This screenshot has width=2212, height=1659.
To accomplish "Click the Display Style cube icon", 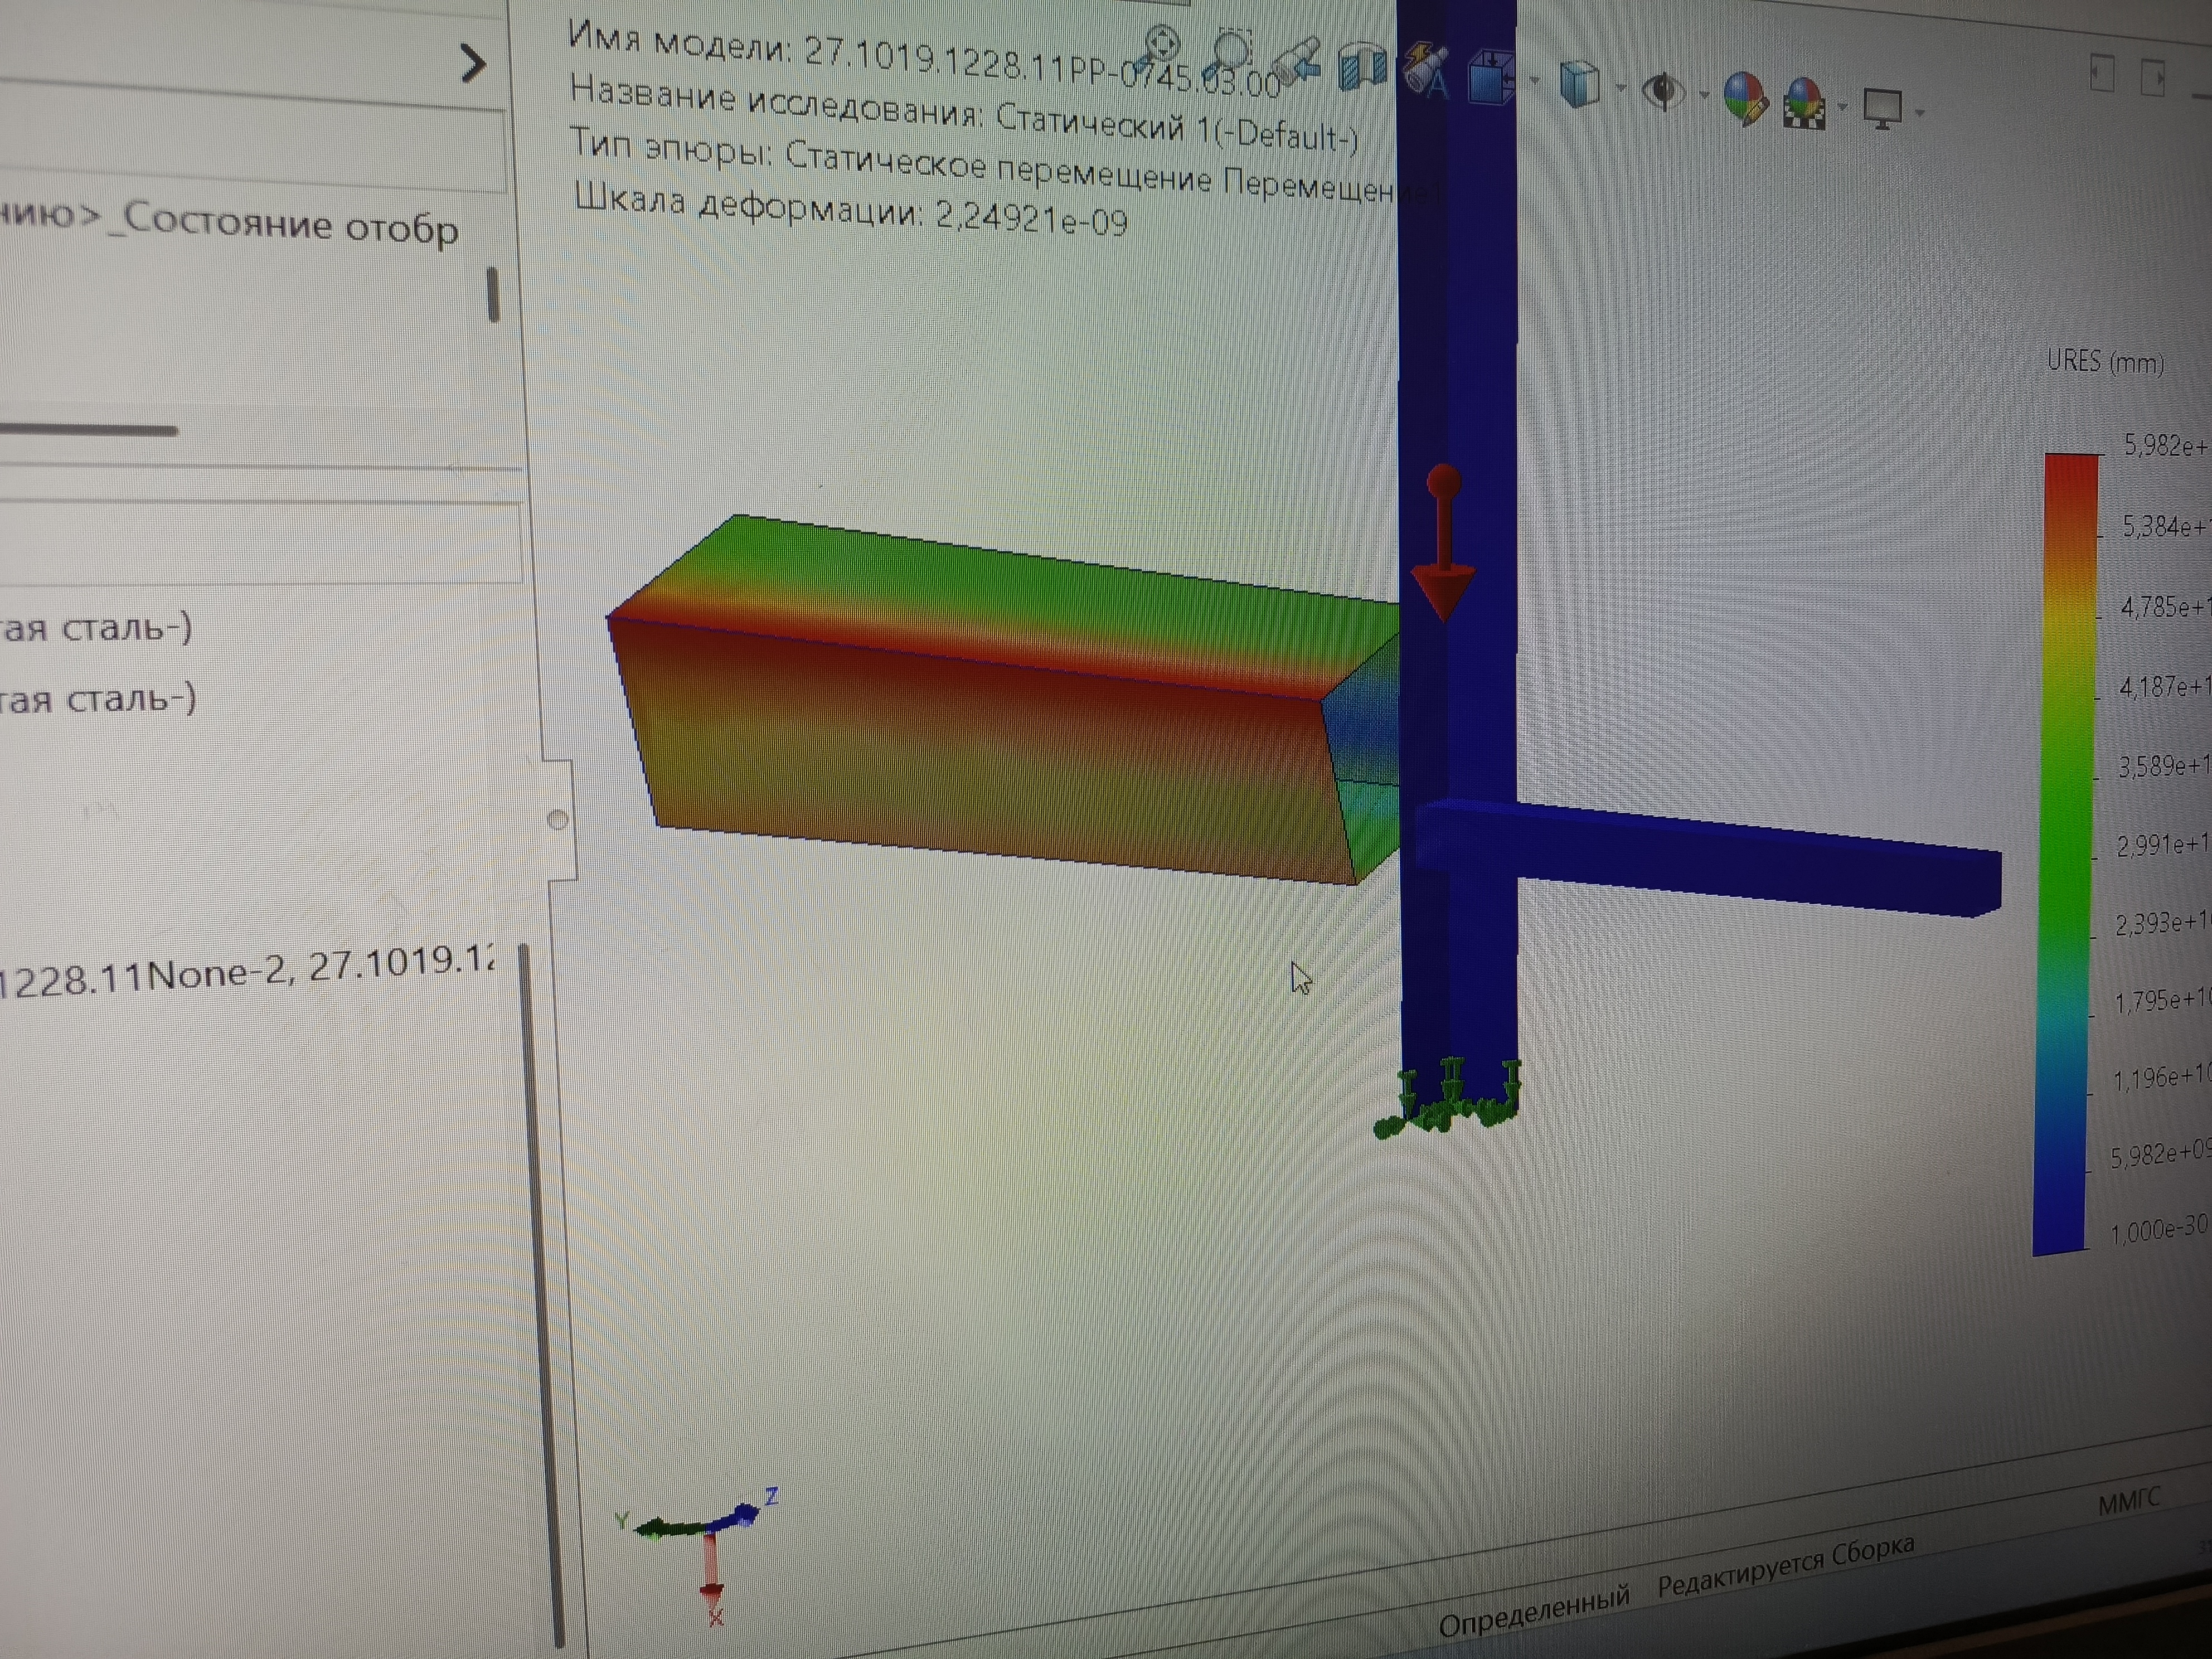I will (x=1580, y=84).
